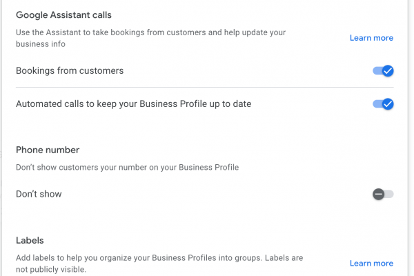
Task: Disable Automated calls Business Profile toggle
Action: point(382,104)
